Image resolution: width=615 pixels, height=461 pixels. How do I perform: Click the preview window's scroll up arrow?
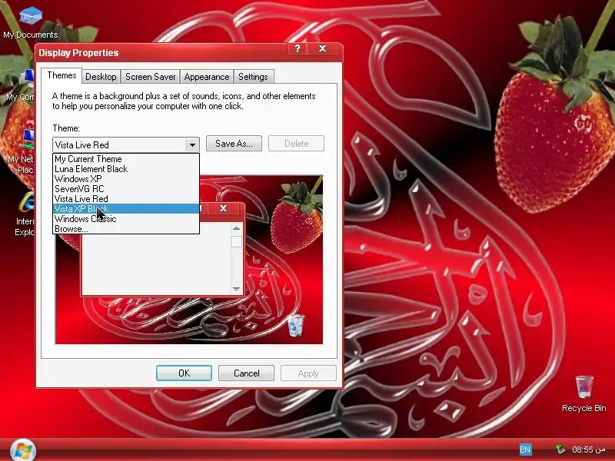point(236,228)
